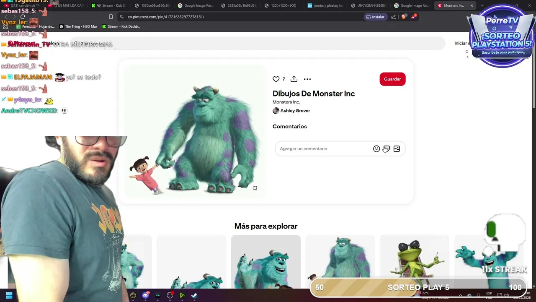The width and height of the screenshot is (536, 302).
Task: Open the sticker picker in the comment box
Action: [x=387, y=148]
